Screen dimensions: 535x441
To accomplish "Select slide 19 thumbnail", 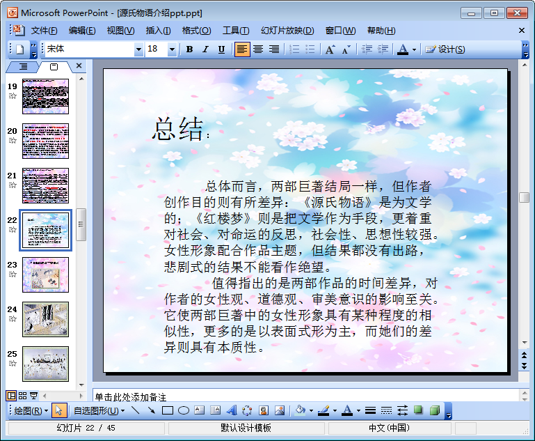I will [45, 96].
